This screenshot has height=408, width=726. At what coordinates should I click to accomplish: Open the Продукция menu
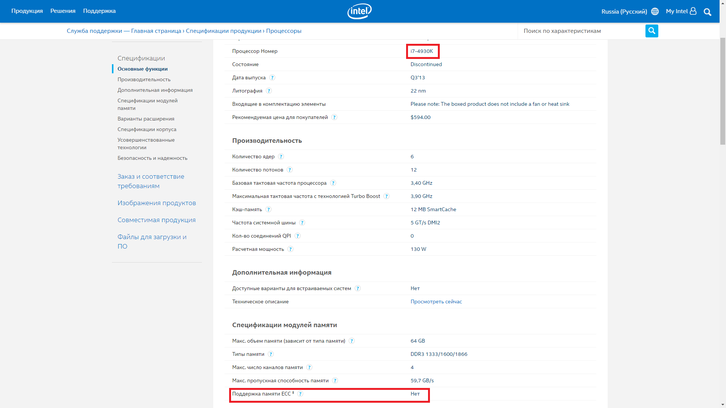pos(27,11)
